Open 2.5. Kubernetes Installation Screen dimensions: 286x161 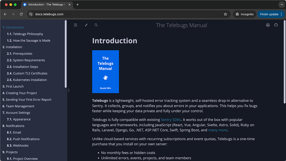(27, 80)
